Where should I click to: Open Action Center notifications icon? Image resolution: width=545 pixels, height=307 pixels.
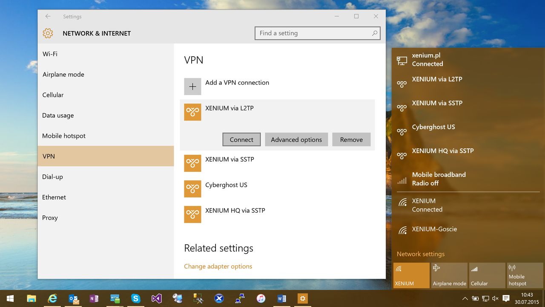point(506,298)
